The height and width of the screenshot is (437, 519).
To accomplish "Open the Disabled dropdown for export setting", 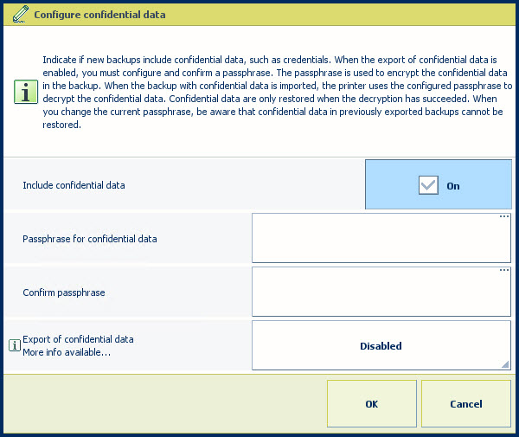I will tap(381, 345).
